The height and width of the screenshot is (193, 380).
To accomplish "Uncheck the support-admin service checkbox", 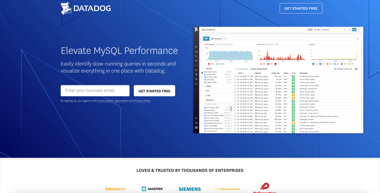I will [205, 82].
